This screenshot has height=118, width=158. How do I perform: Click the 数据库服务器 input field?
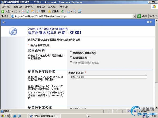(x=108, y=77)
